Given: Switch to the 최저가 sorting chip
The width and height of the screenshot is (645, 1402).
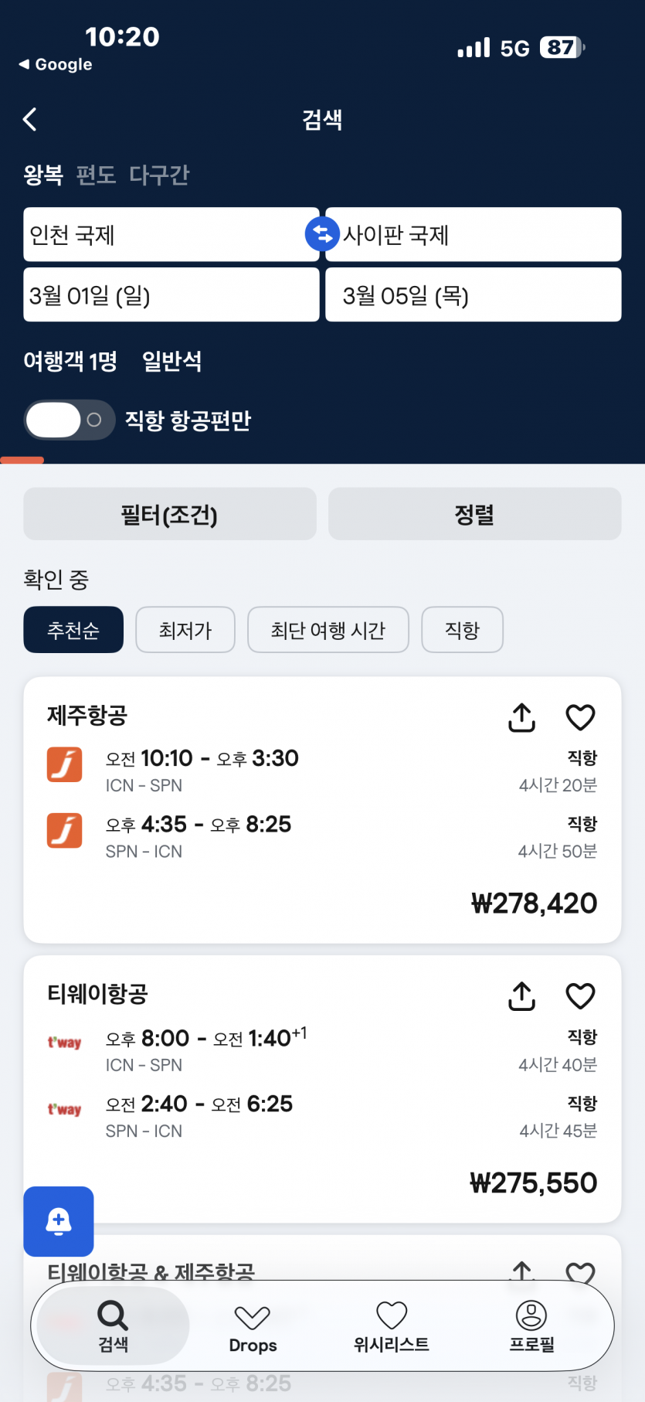Looking at the screenshot, I should [185, 630].
